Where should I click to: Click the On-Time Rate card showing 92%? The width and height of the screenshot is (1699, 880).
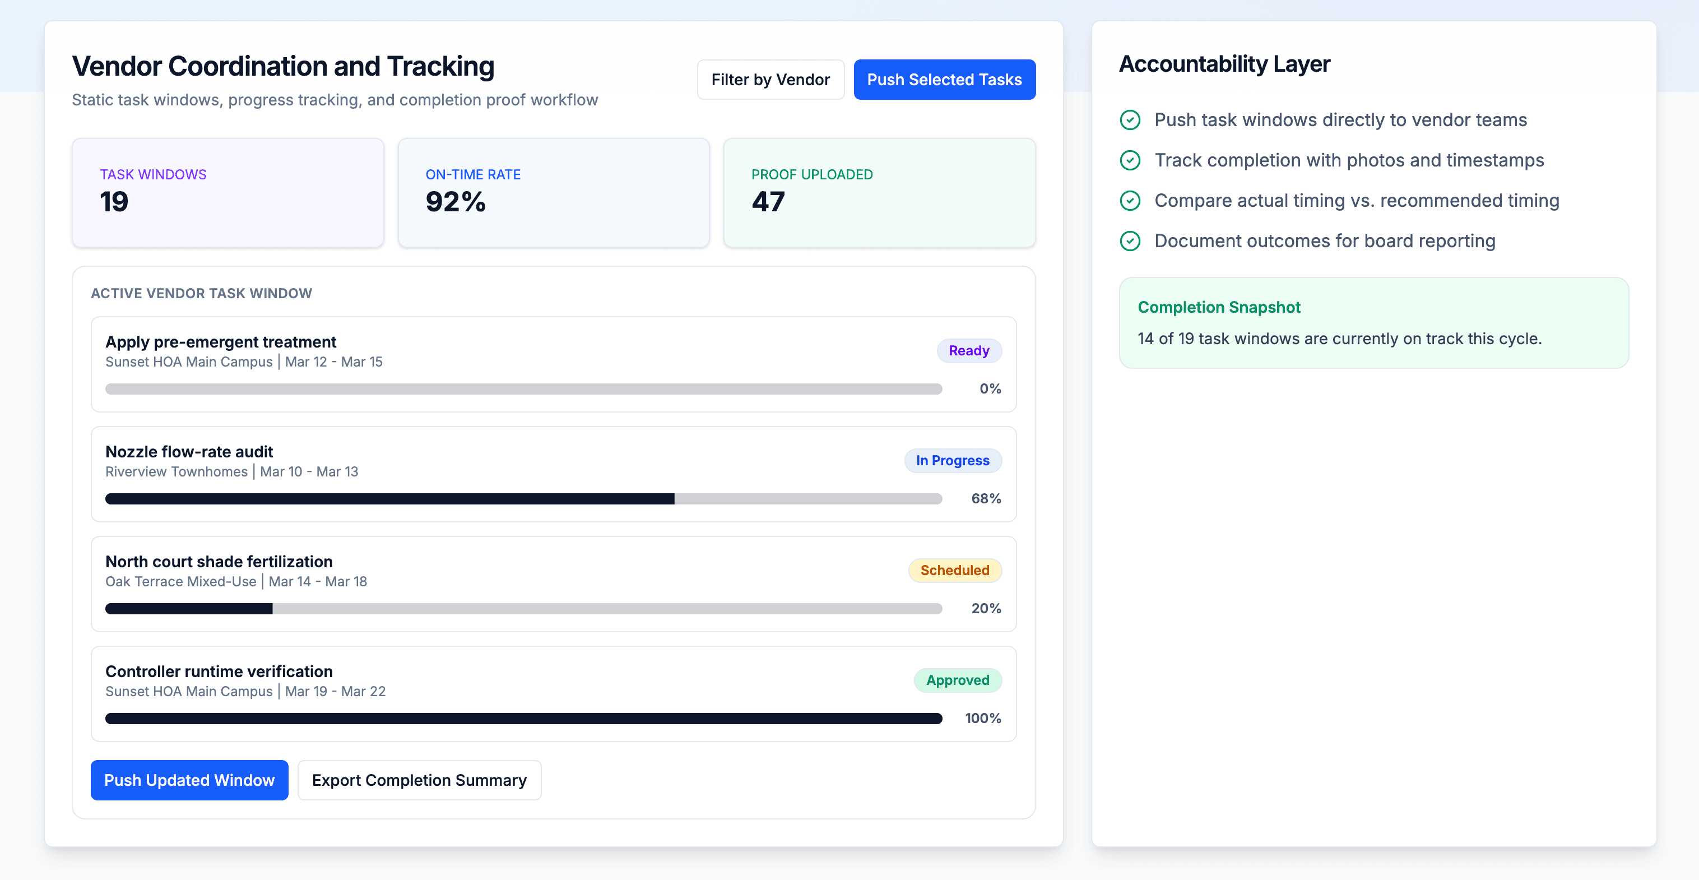coord(554,192)
